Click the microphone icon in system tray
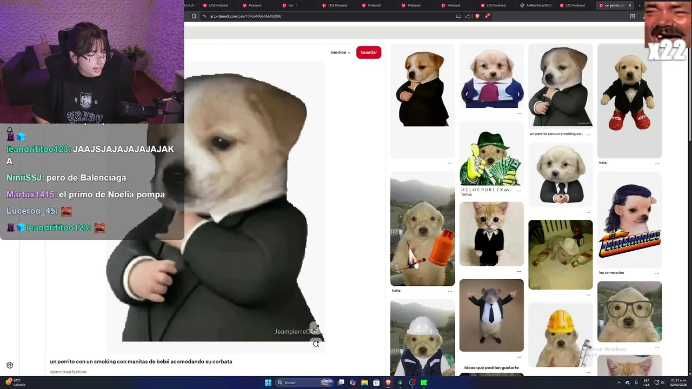Screen dimensions: 692x389 [x=636, y=383]
